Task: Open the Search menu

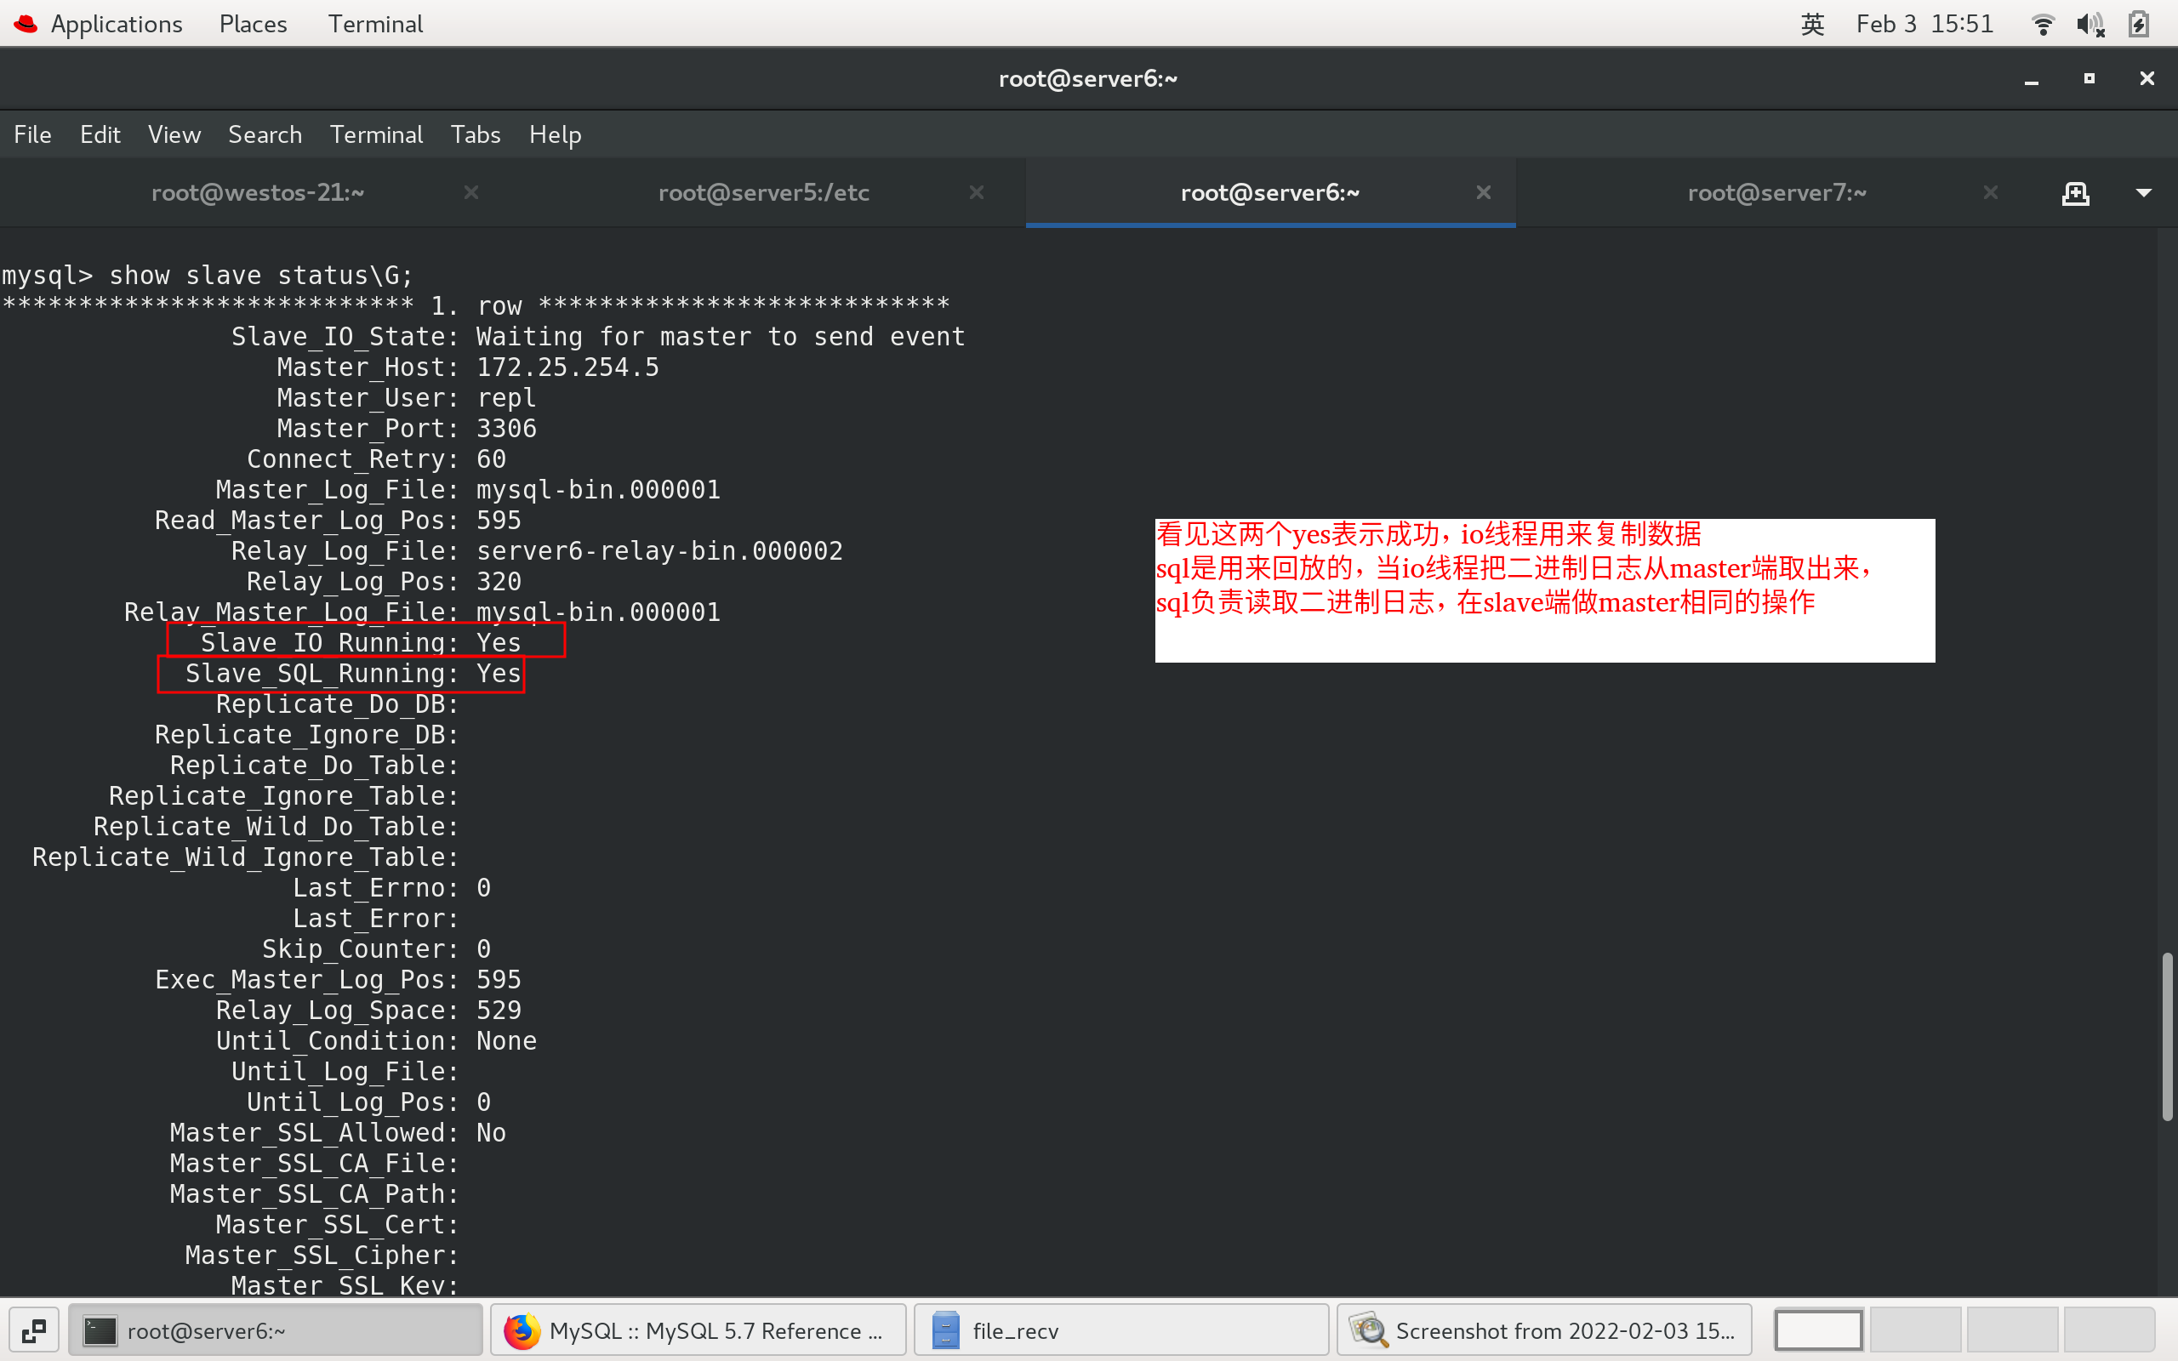Action: coord(265,134)
